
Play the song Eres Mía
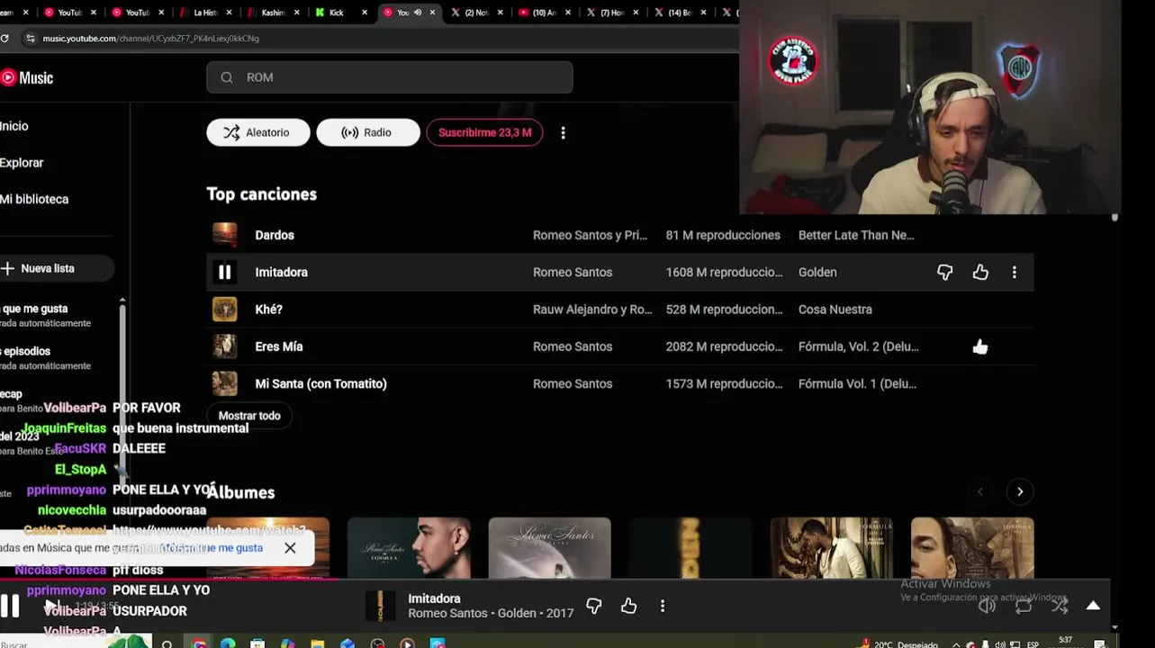click(x=279, y=346)
